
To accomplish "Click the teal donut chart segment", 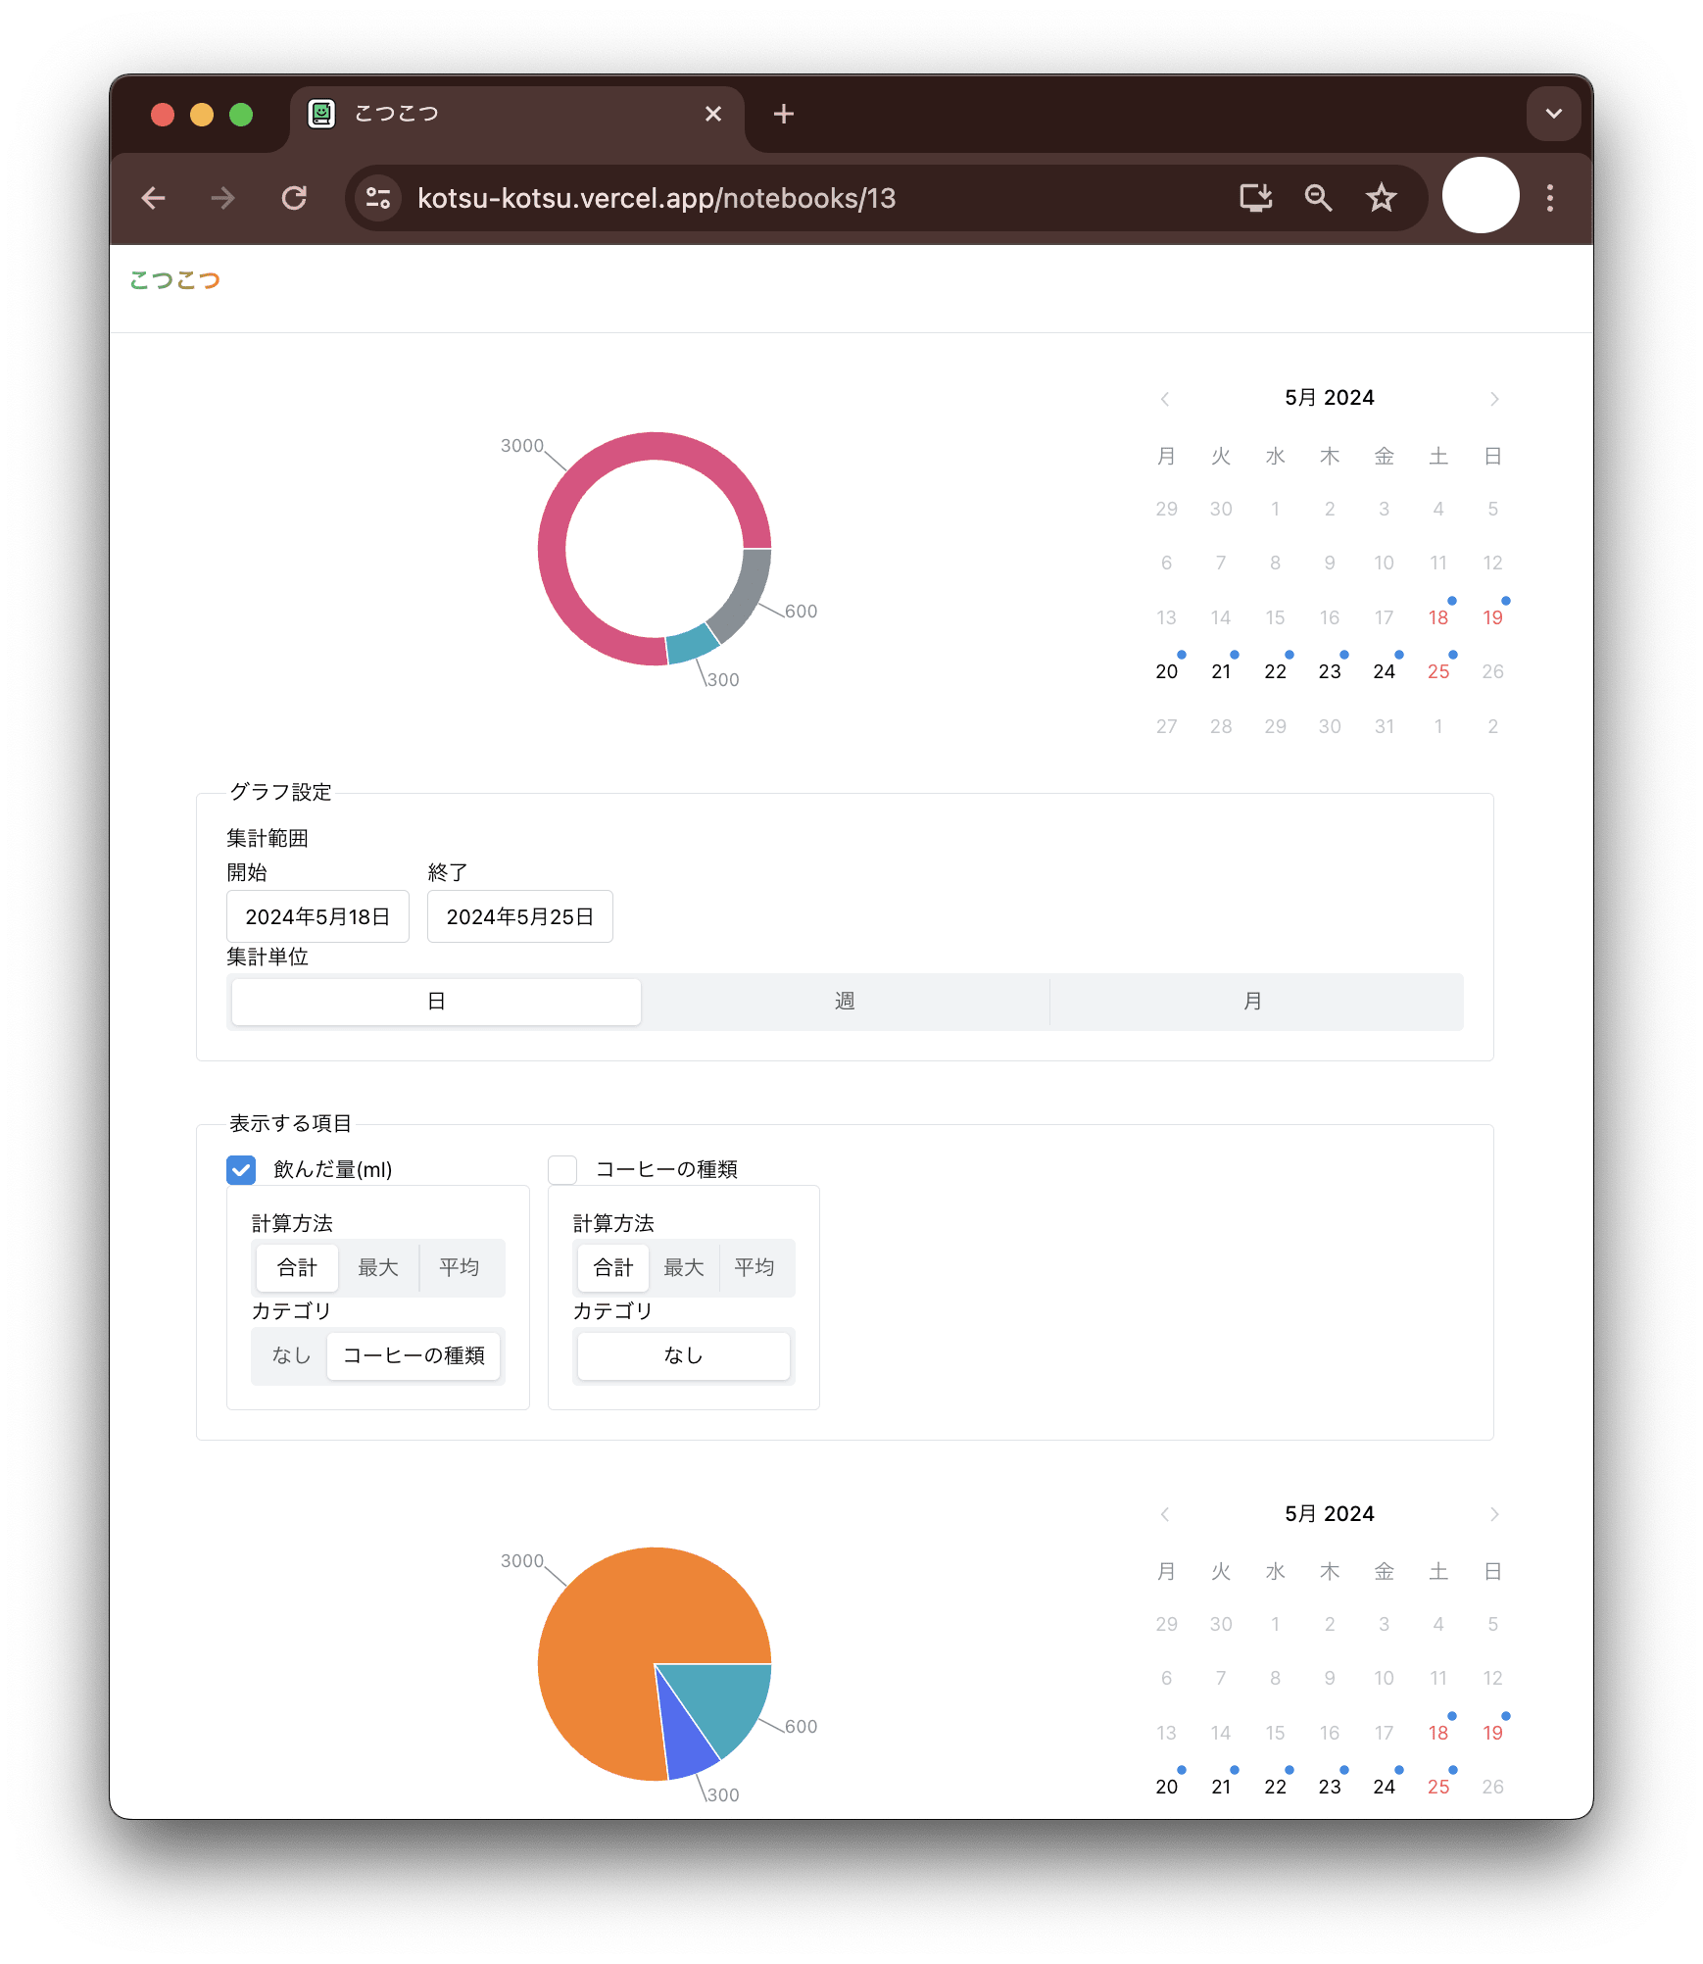I will coord(693,645).
